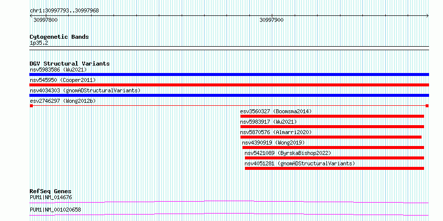
Task: Click the right red end block of esv2746297
Action: (x=427, y=106)
